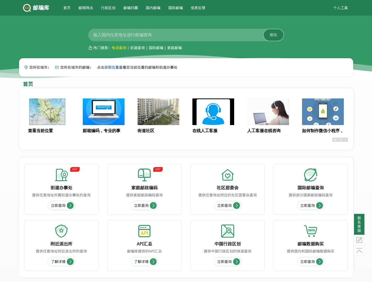
Task: Open the 国内邮编 nav item
Action: coord(153,8)
